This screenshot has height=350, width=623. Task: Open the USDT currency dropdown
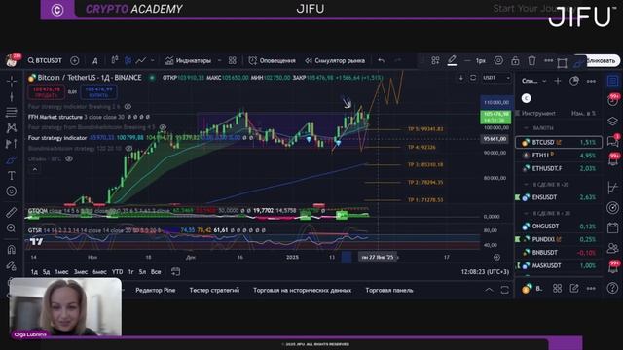click(495, 78)
